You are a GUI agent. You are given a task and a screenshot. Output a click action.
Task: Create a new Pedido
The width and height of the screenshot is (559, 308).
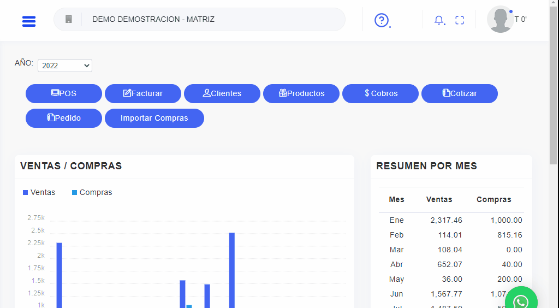pos(64,118)
